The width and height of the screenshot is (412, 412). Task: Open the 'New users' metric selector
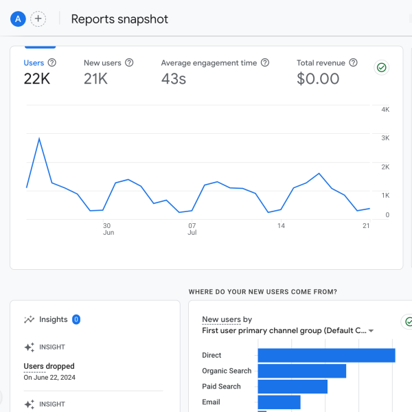point(221,319)
